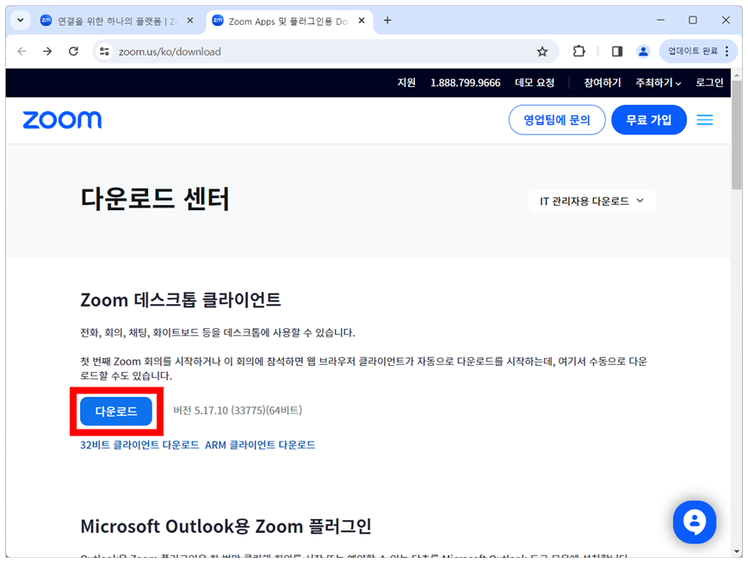Click the Zoom 데스크톱 클라이언트 heading
The image size is (748, 563).
pyautogui.click(x=180, y=300)
